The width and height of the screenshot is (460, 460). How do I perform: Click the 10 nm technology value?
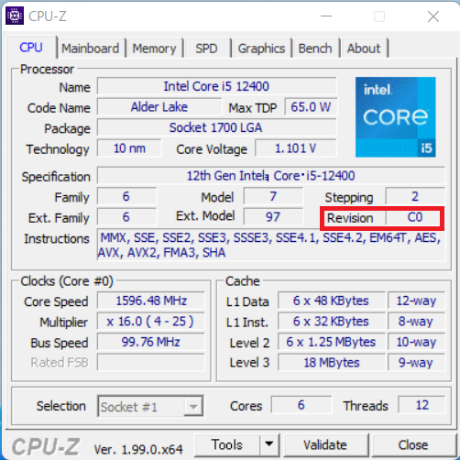(129, 148)
